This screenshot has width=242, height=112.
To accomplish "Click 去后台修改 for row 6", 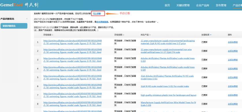I will (233, 86).
